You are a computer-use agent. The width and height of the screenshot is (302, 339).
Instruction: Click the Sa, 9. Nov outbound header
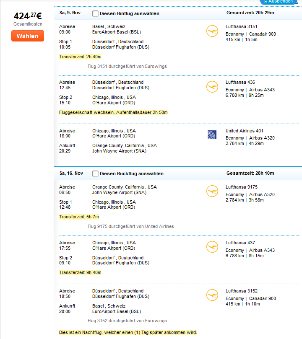point(70,13)
